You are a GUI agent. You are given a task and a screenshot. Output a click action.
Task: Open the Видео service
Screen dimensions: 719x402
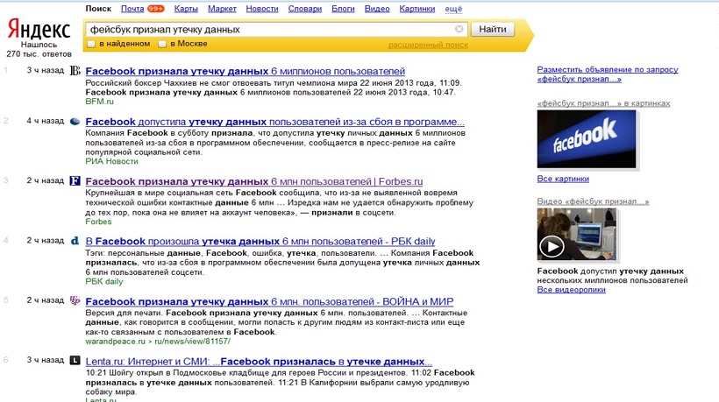(x=377, y=9)
